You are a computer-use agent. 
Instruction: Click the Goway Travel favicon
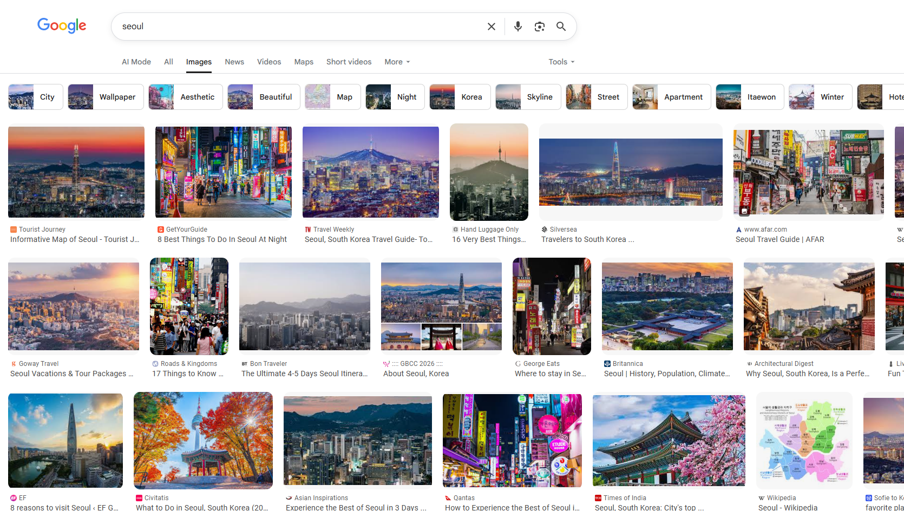[x=14, y=364]
